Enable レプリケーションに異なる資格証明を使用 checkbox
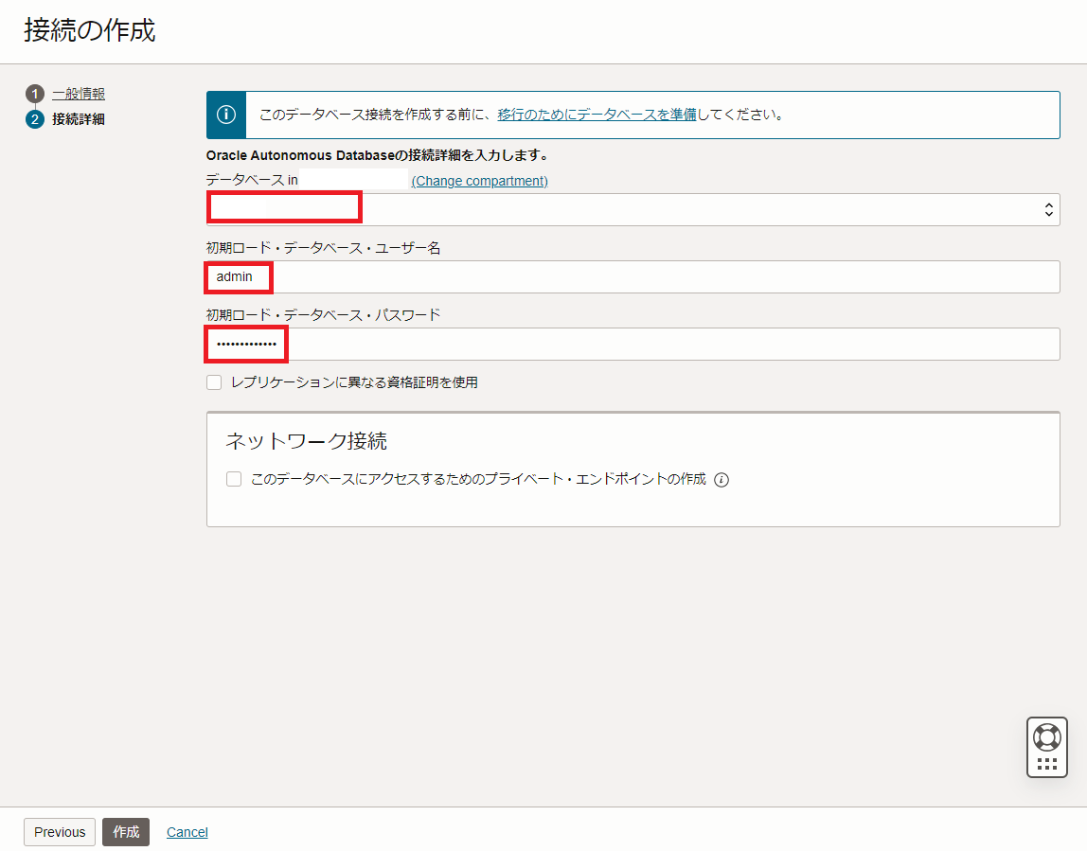Screen dimensions: 1087x851 coord(213,381)
